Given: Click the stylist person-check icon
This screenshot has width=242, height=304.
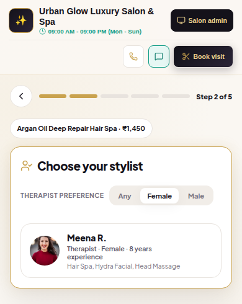Looking at the screenshot, I should tap(27, 166).
